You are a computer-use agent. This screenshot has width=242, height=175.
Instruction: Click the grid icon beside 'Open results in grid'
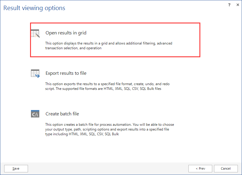35,33
